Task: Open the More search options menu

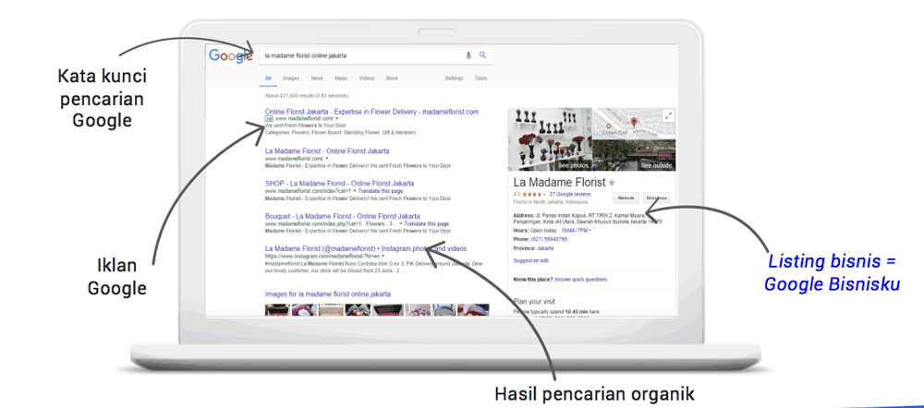Action: pyautogui.click(x=392, y=78)
